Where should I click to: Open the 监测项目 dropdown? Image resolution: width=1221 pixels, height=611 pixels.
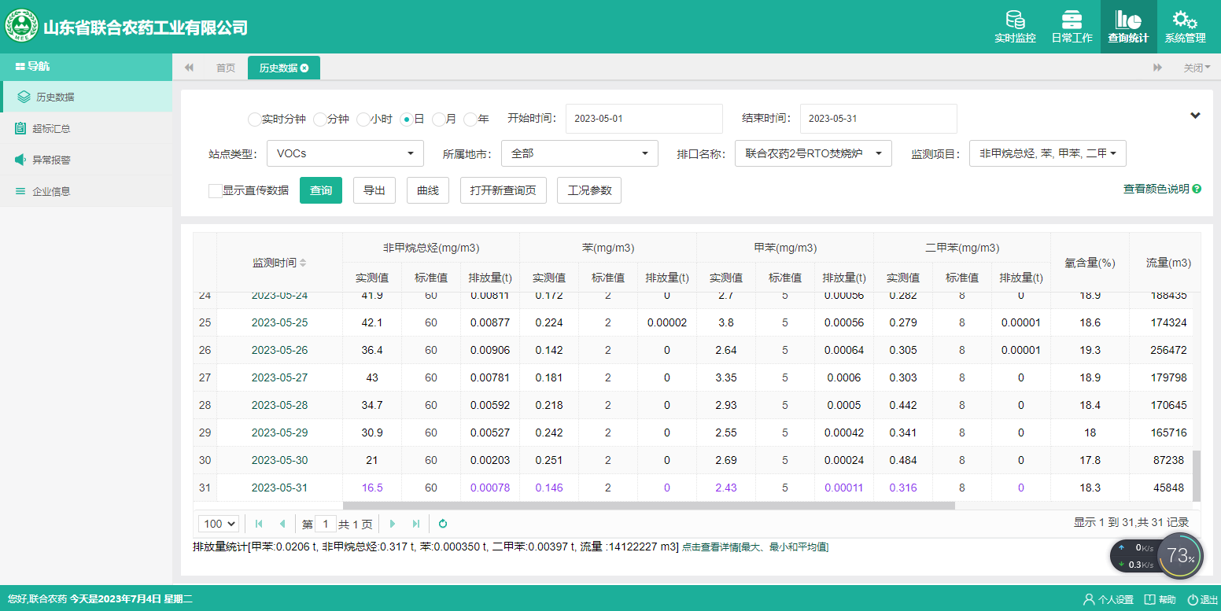[1048, 153]
